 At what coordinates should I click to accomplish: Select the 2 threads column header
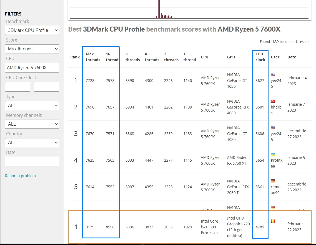[171, 57]
